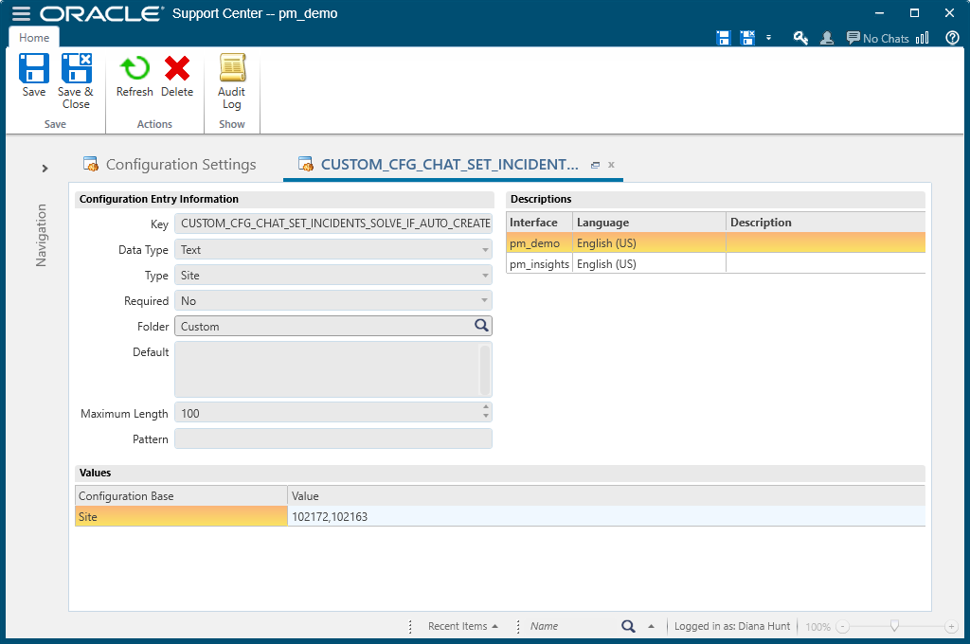Switch to the Configuration Settings tab
The height and width of the screenshot is (644, 970).
(180, 165)
